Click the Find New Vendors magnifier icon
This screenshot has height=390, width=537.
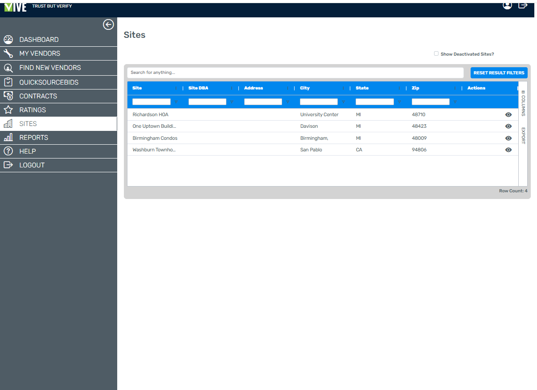pyautogui.click(x=8, y=68)
